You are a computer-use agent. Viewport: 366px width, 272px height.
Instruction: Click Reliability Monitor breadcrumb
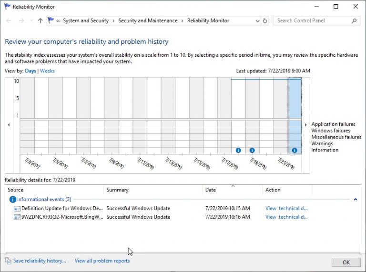click(208, 20)
